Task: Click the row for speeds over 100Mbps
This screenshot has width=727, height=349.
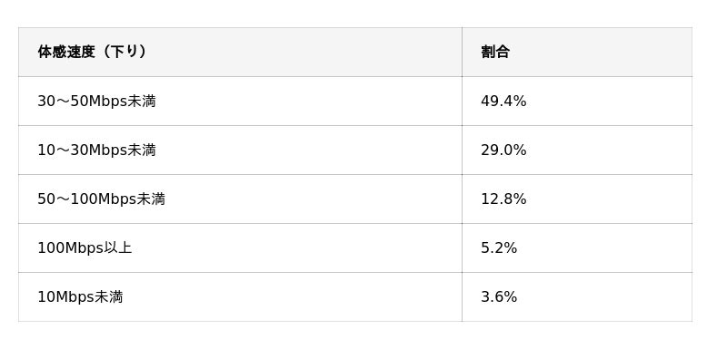Action: pos(355,248)
